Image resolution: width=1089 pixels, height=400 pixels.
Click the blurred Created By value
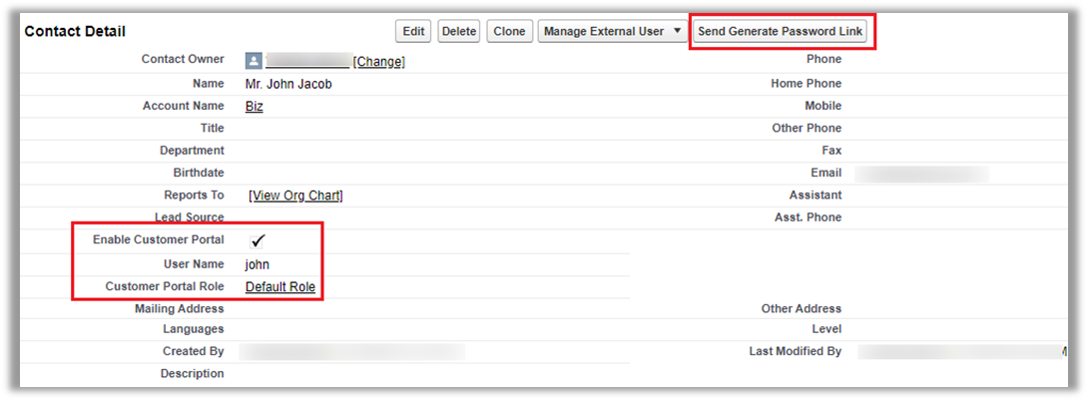[x=353, y=352]
